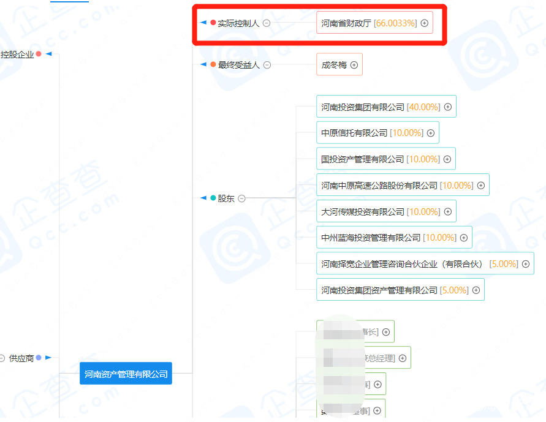Open 河南投资集团资产管理有限公司 shareholder node
This screenshot has height=422, width=546.
[x=400, y=290]
